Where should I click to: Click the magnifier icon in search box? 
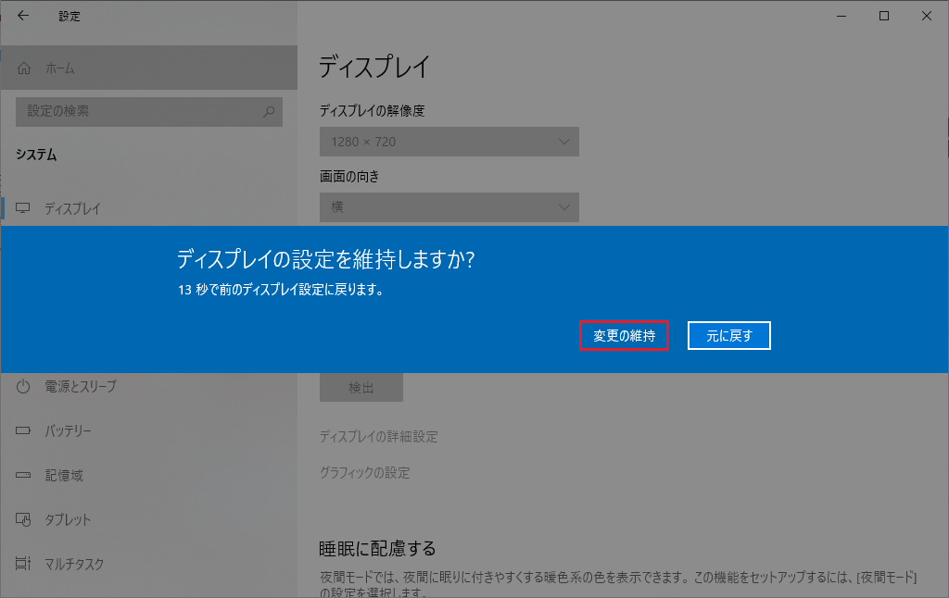pyautogui.click(x=269, y=112)
